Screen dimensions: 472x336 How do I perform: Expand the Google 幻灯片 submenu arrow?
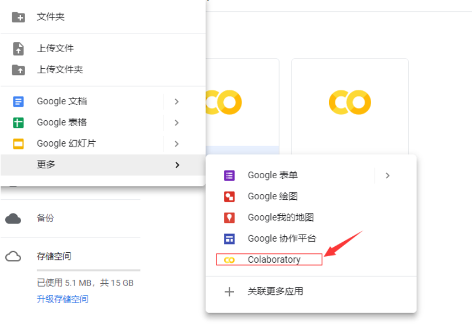(176, 144)
